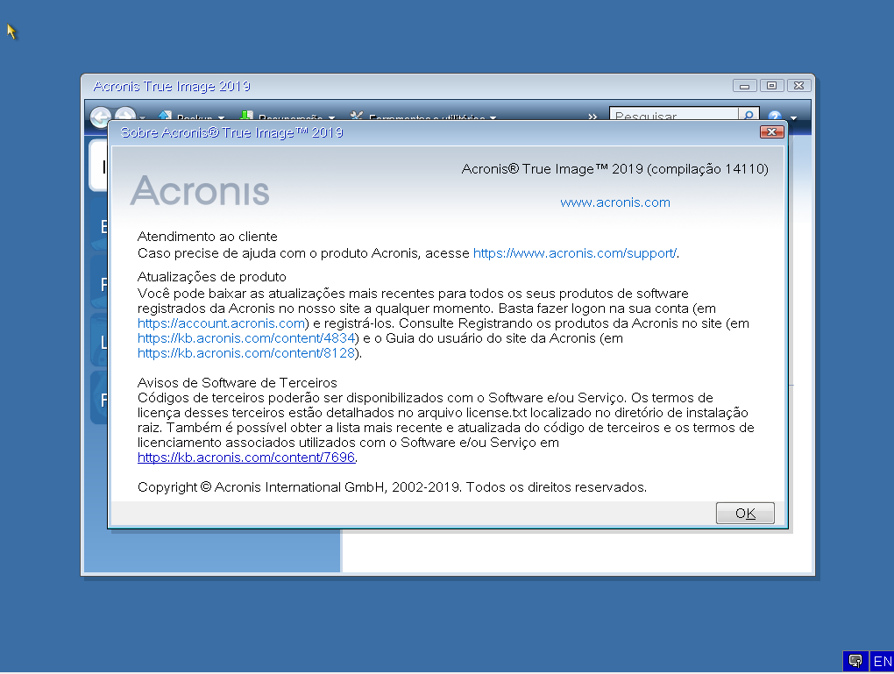Follow the account.acronis.com link
Viewport: 894px width, 674px height.
tap(221, 323)
